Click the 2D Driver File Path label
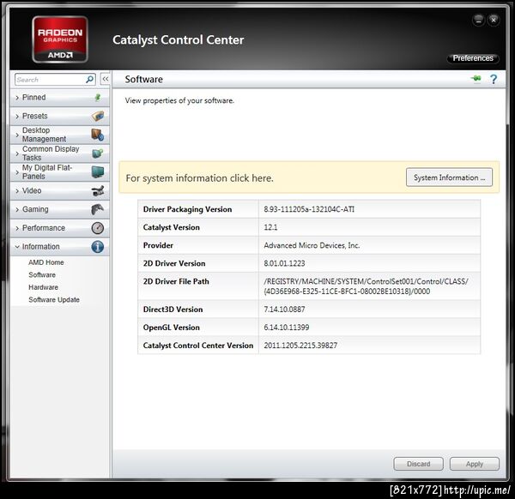The image size is (515, 499). click(176, 281)
